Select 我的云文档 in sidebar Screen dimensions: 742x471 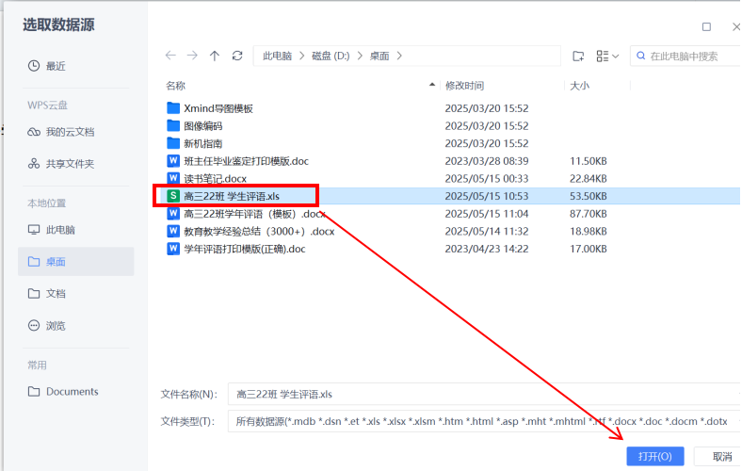[70, 132]
